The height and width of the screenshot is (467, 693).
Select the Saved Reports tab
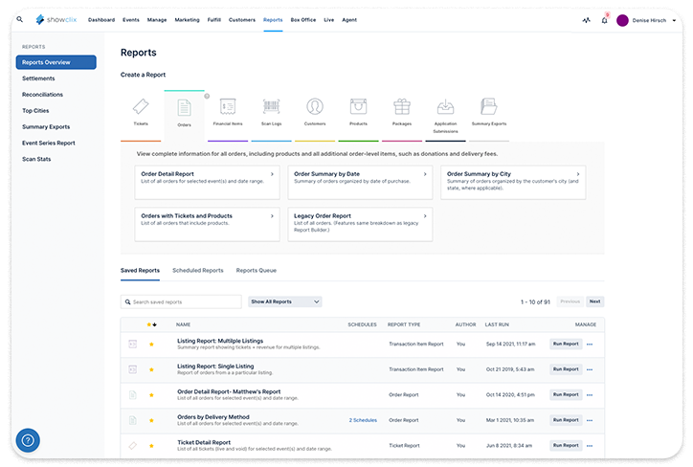point(140,271)
